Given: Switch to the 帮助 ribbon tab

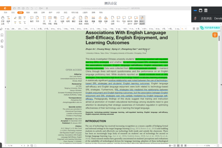Looking at the screenshot, I should (101, 12).
